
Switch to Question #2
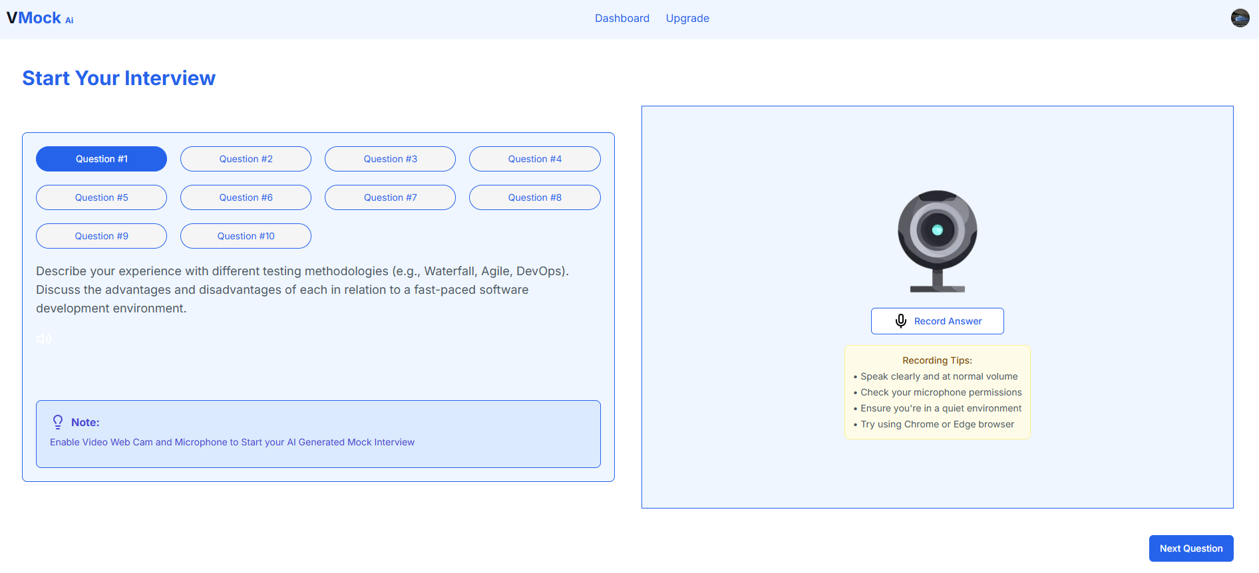(246, 159)
